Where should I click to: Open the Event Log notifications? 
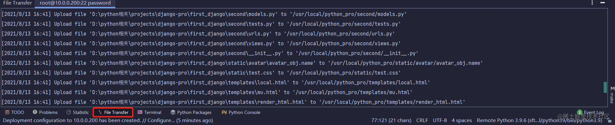[591, 112]
